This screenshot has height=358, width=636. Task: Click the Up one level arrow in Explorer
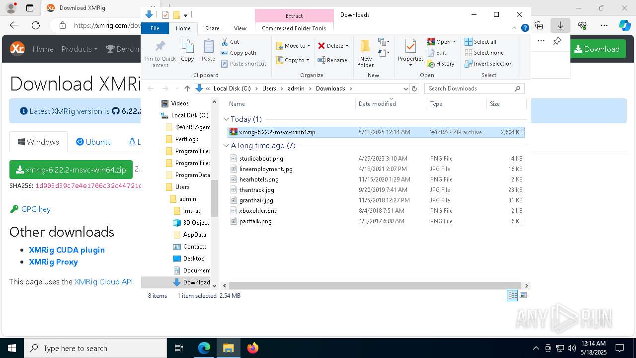pyautogui.click(x=187, y=89)
